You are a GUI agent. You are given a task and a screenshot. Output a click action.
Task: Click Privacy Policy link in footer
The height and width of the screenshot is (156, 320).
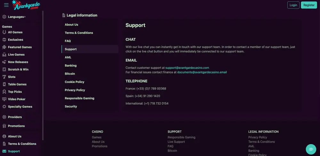[258, 137]
